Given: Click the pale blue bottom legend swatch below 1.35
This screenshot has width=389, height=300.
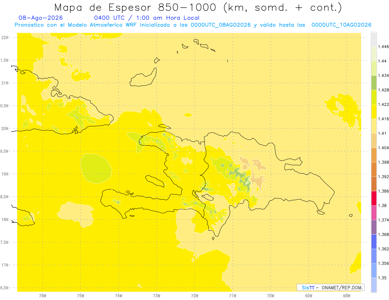Looking at the screenshot, I should [x=374, y=285].
